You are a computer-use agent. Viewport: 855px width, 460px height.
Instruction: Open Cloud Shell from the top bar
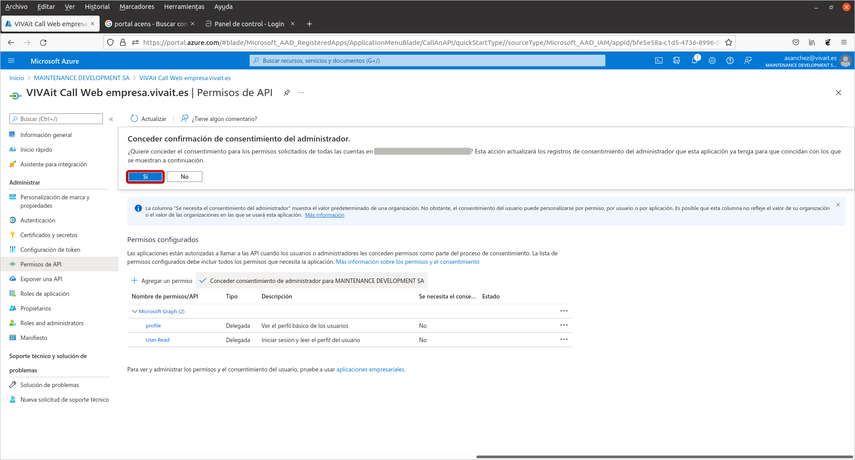coord(659,61)
